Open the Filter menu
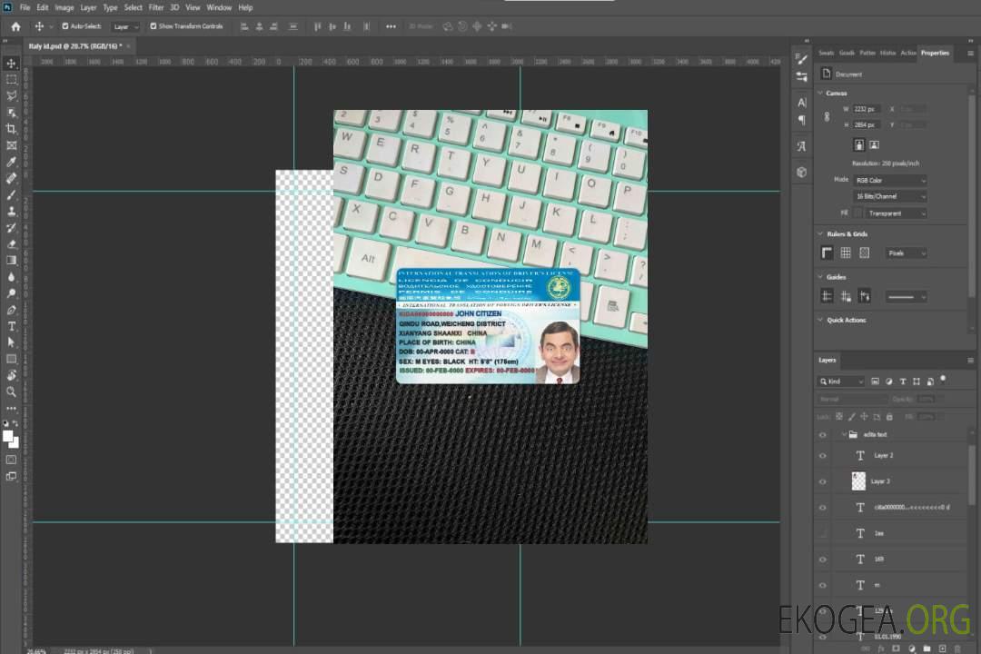 coord(156,7)
